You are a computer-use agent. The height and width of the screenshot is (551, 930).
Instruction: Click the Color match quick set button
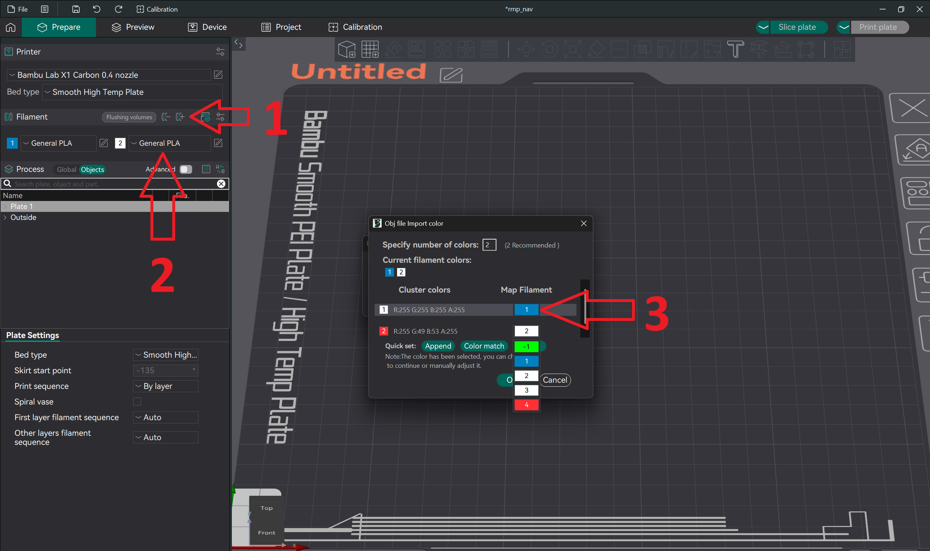coord(483,346)
